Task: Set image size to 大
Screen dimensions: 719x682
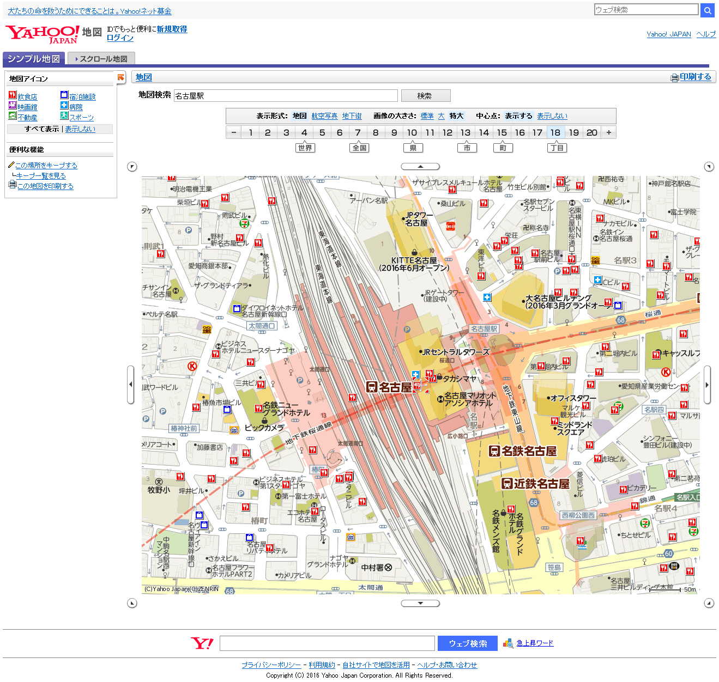Action: 441,116
